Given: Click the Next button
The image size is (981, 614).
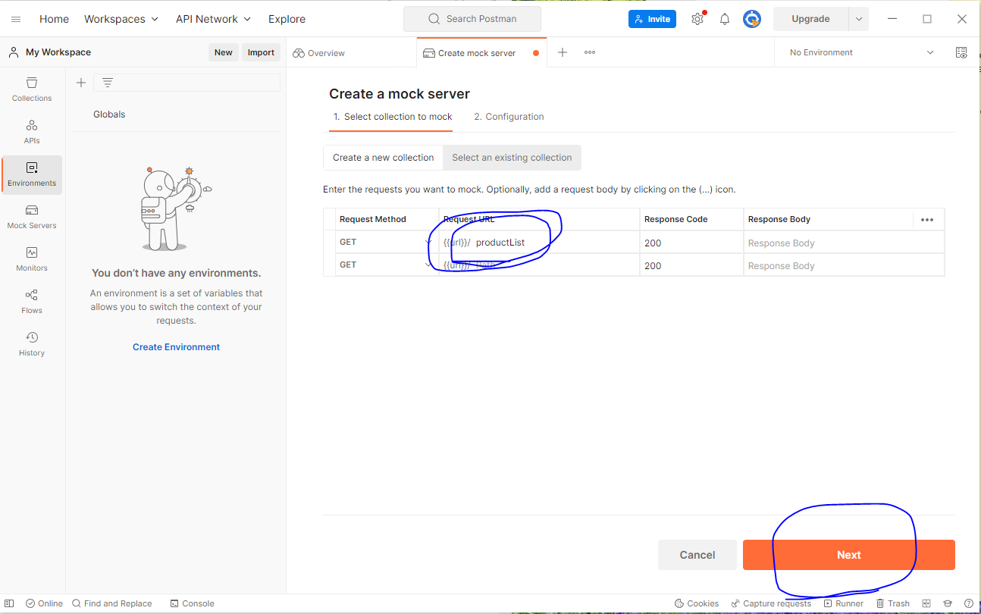Looking at the screenshot, I should pyautogui.click(x=849, y=555).
